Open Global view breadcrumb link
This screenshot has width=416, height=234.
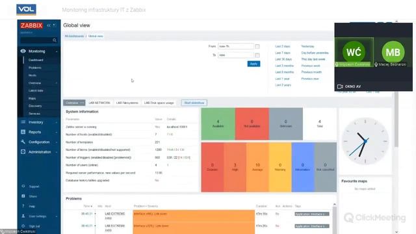96,36
